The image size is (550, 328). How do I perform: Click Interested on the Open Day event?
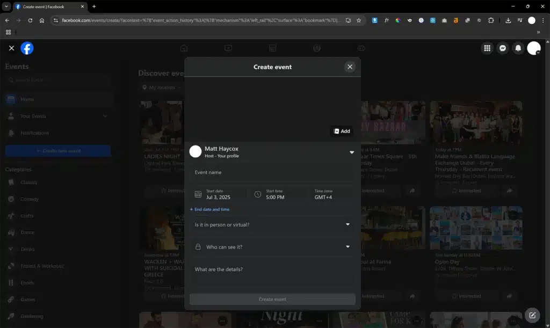(x=467, y=296)
